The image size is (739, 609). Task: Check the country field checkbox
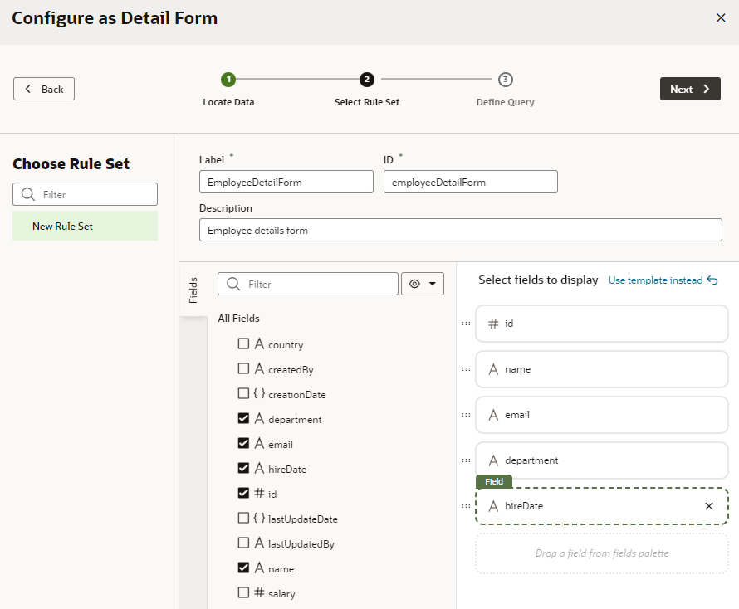(x=243, y=343)
